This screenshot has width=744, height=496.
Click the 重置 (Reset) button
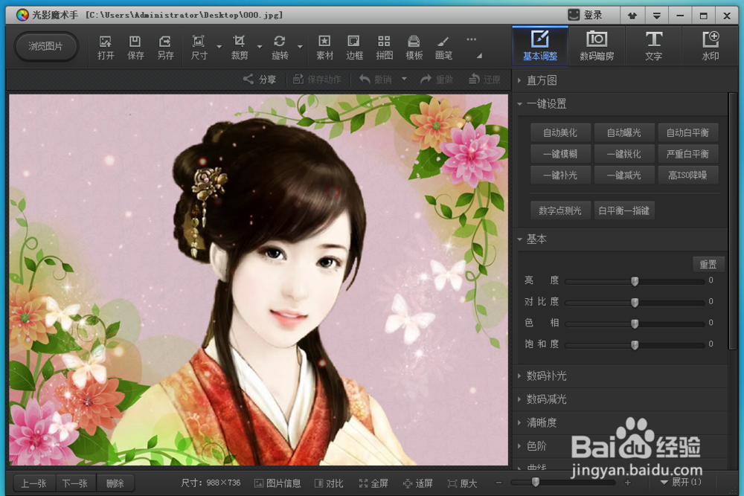point(708,264)
